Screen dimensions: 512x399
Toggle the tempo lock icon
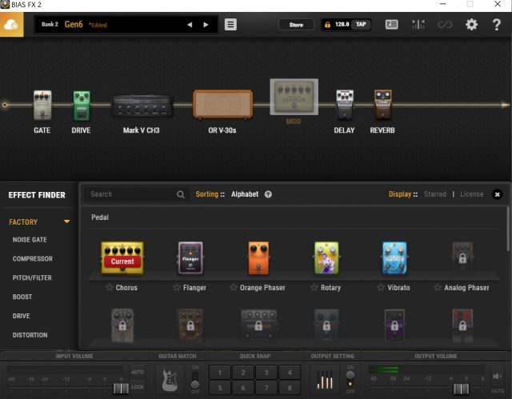pos(327,25)
